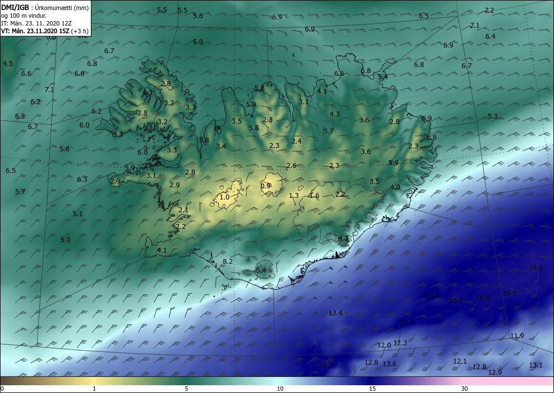The width and height of the screenshot is (554, 393).
Task: Click the 3.4 value on the map
Action: (x=221, y=146)
